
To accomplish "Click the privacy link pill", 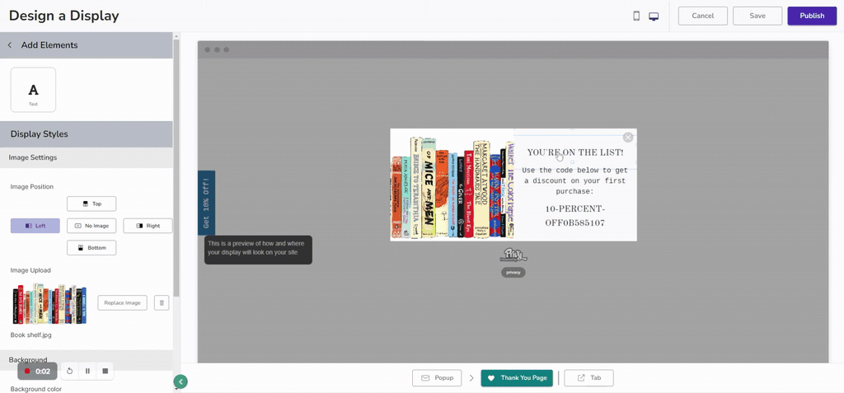I will point(513,273).
